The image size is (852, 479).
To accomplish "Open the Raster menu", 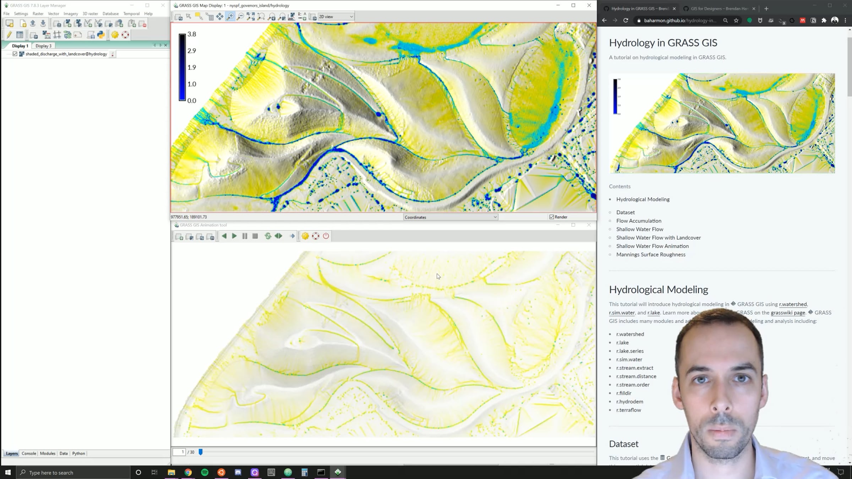I will pyautogui.click(x=38, y=13).
